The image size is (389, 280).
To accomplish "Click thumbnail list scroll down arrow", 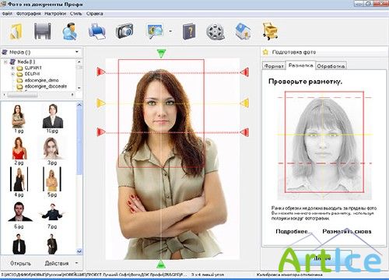I will pyautogui.click(x=79, y=251).
